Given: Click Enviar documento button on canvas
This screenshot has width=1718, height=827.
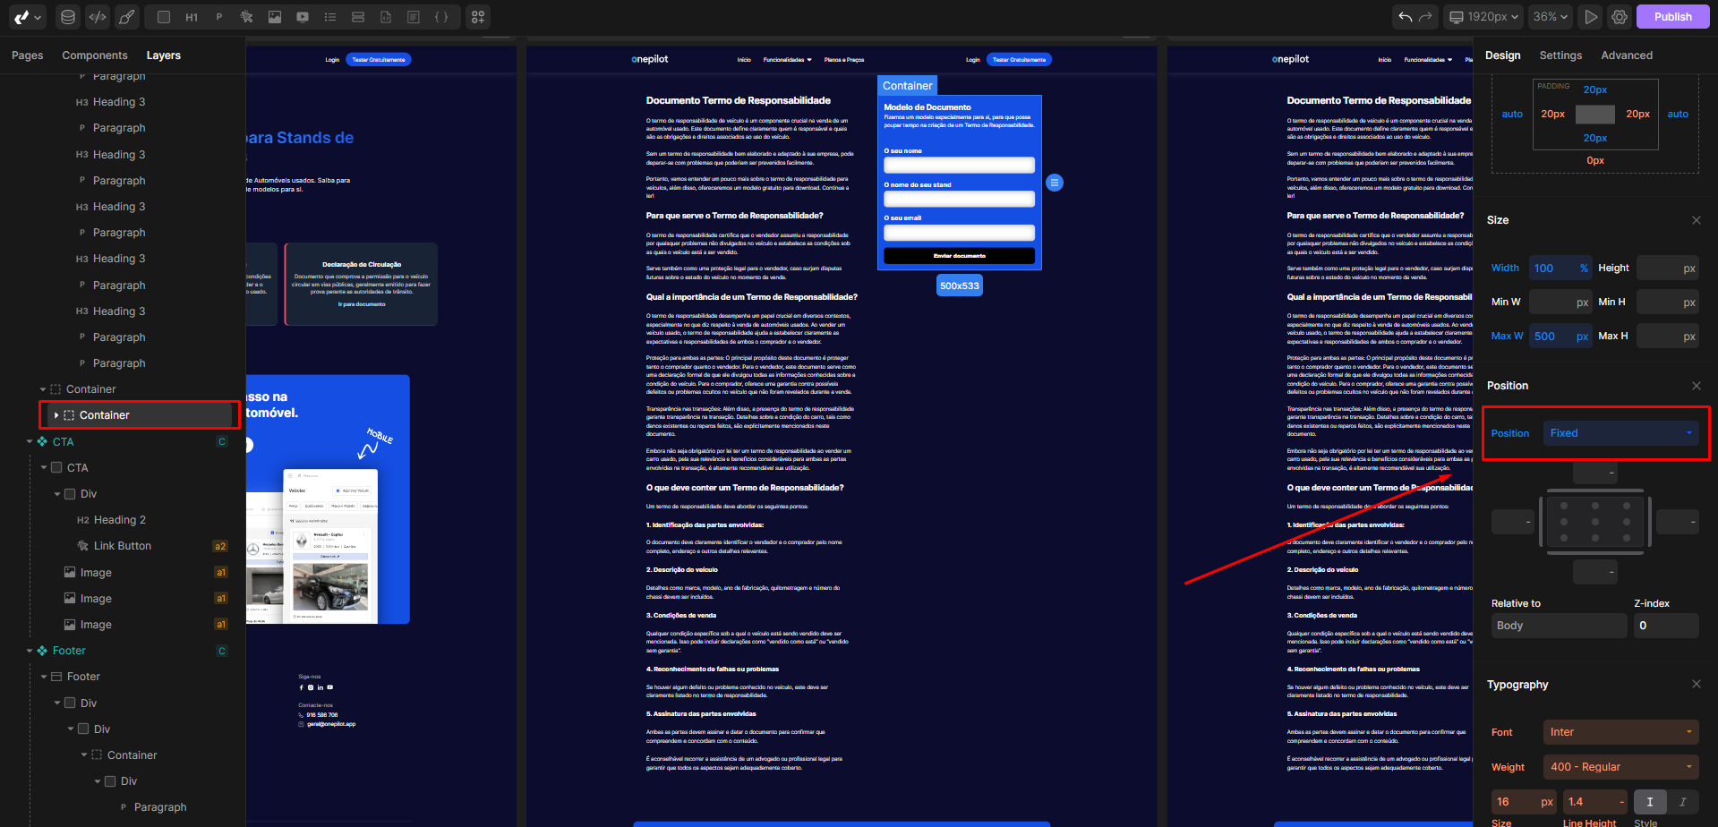Looking at the screenshot, I should pyautogui.click(x=959, y=256).
